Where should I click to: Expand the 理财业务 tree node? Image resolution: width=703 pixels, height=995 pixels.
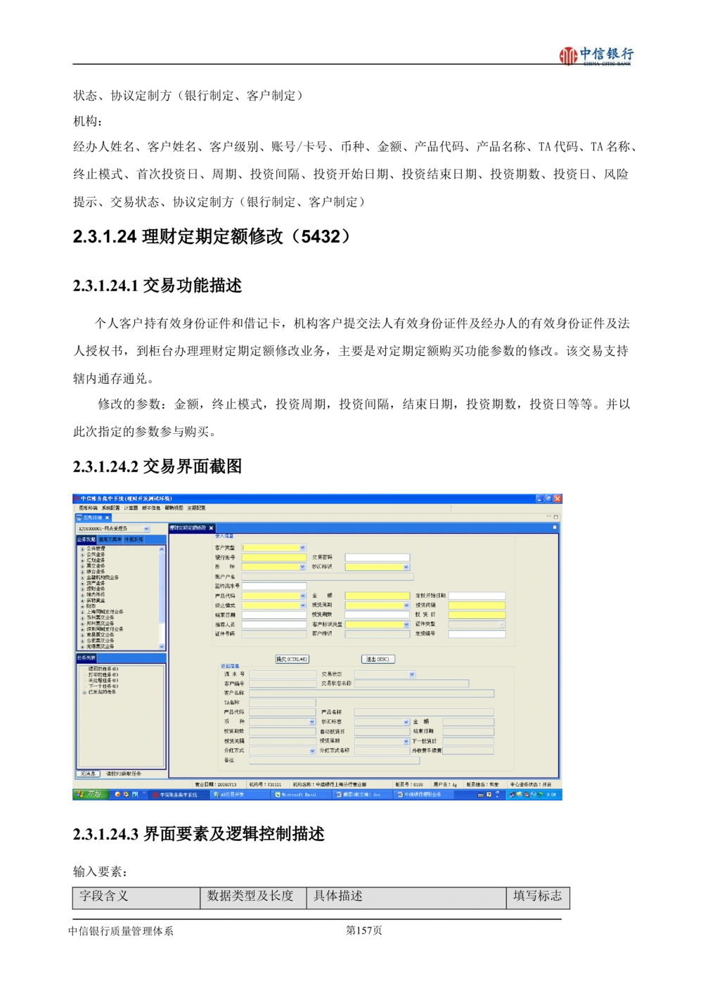[x=82, y=589]
